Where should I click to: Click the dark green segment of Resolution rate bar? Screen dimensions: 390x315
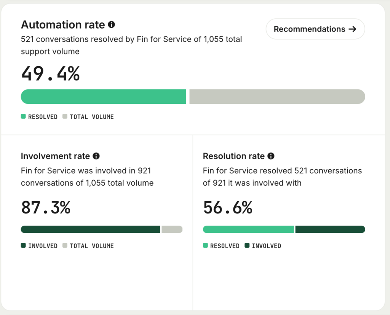pos(330,229)
